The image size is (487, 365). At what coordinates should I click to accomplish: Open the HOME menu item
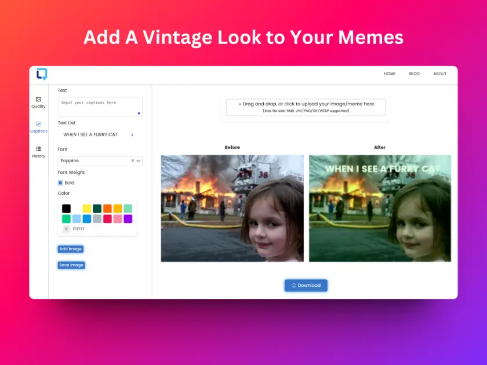[390, 74]
